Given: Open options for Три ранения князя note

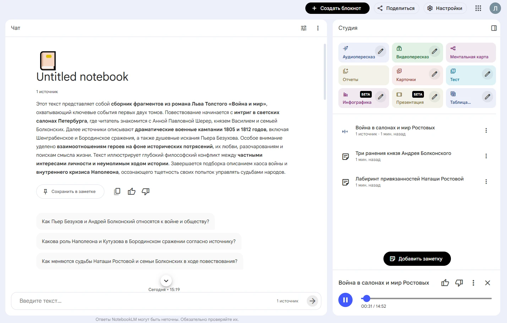Looking at the screenshot, I should (486, 156).
